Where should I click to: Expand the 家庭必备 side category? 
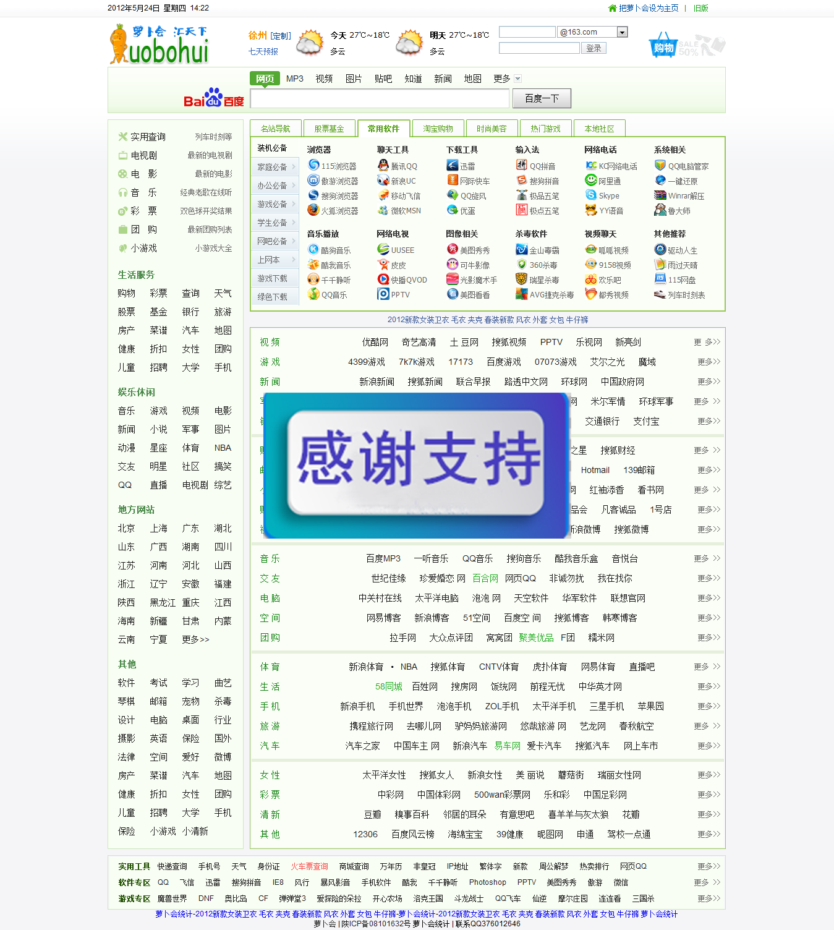pos(276,167)
